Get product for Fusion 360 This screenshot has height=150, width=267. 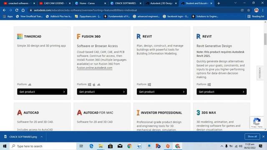coord(102,92)
